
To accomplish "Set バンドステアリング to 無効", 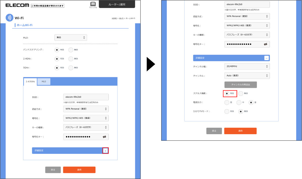I will click(71, 50).
